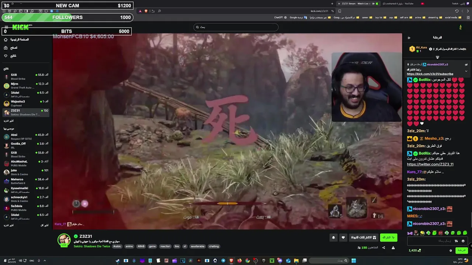
Task: Open SXB Blood Strike followed channel
Action: [x=26, y=77]
